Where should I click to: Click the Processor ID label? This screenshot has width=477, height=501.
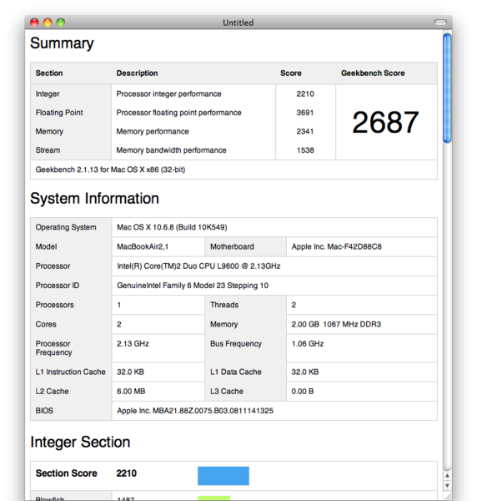coord(58,286)
